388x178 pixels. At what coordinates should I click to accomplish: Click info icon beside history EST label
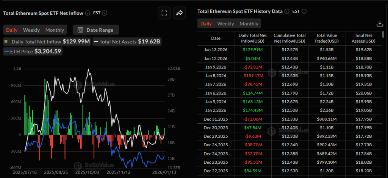pyautogui.click(x=304, y=11)
